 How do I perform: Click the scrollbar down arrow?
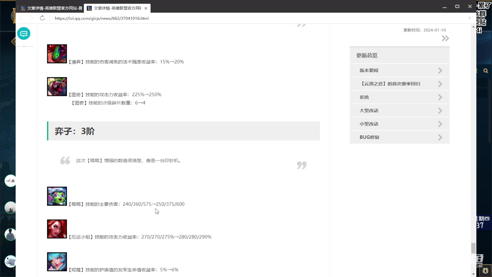click(x=473, y=274)
